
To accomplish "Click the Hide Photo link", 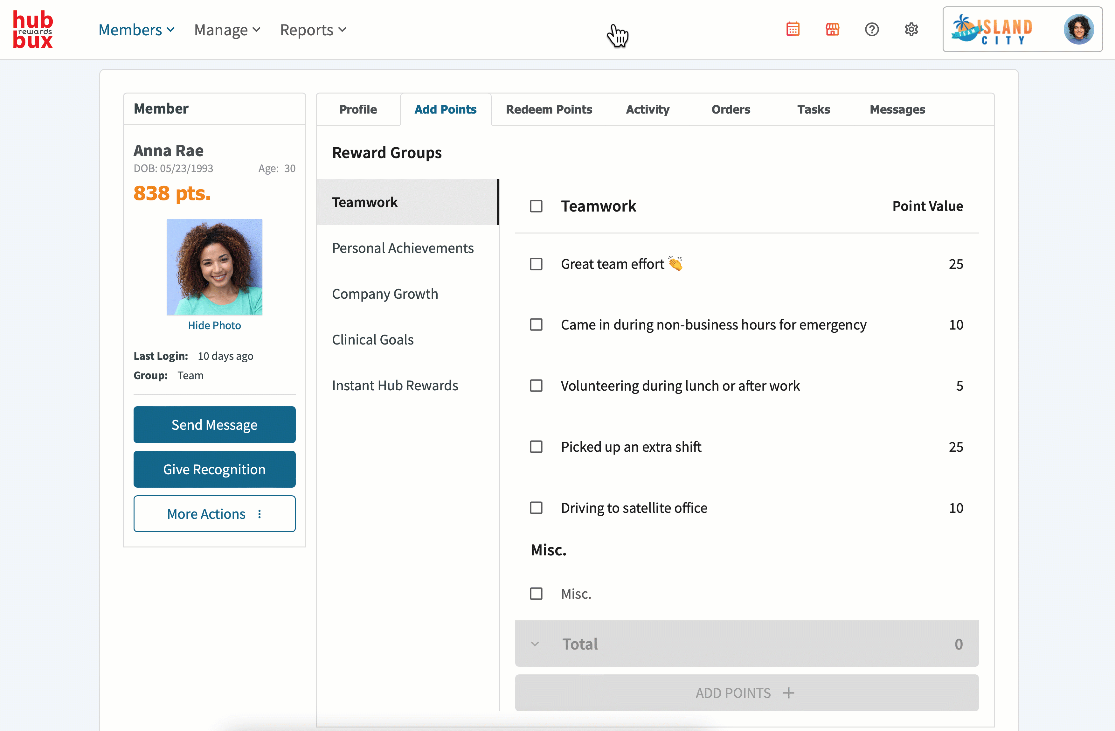I will [214, 325].
